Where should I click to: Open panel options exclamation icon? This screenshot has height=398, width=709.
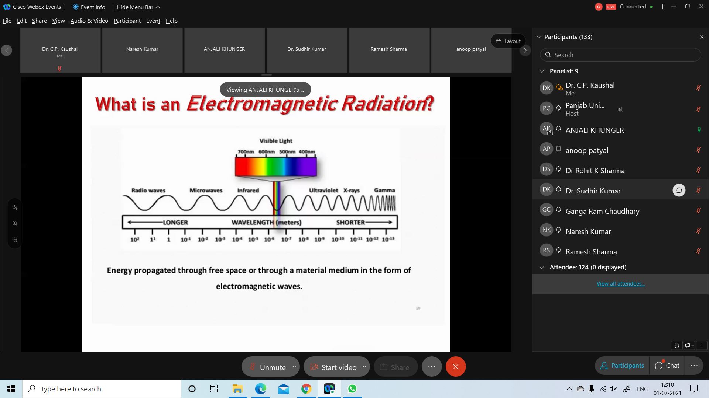click(702, 345)
